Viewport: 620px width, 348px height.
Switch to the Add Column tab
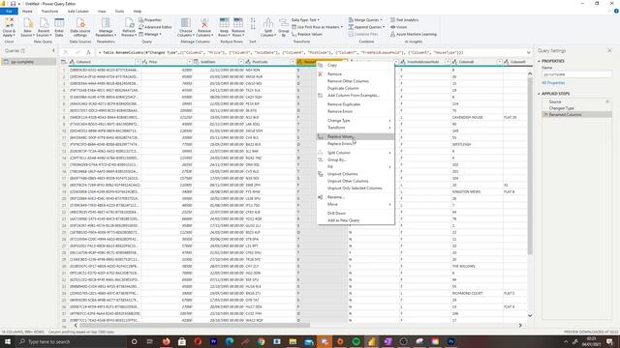77,11
